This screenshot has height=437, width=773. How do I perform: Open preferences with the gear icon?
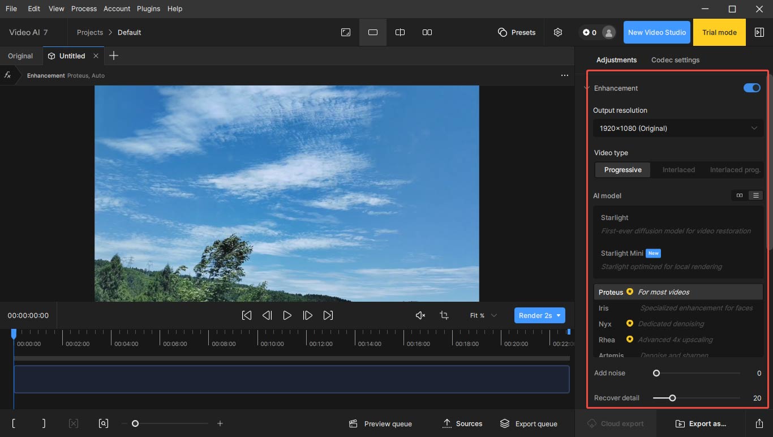pos(558,32)
